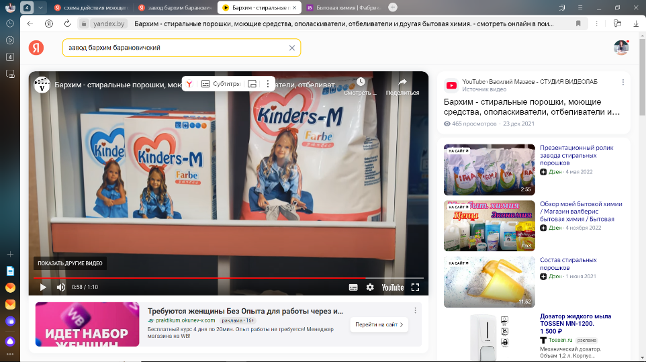
Task: Open screenshot tool icon in sidebar
Action: [10, 74]
